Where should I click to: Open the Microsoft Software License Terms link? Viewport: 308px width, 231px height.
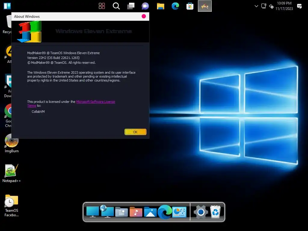point(95,102)
